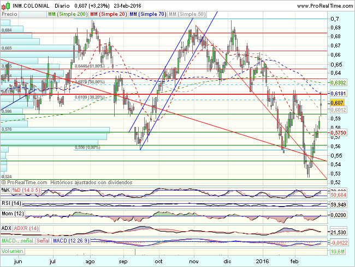Screen dimensions: 355x267
Task: Click the INM.COLONIAL ticker name
Action: pos(31,5)
